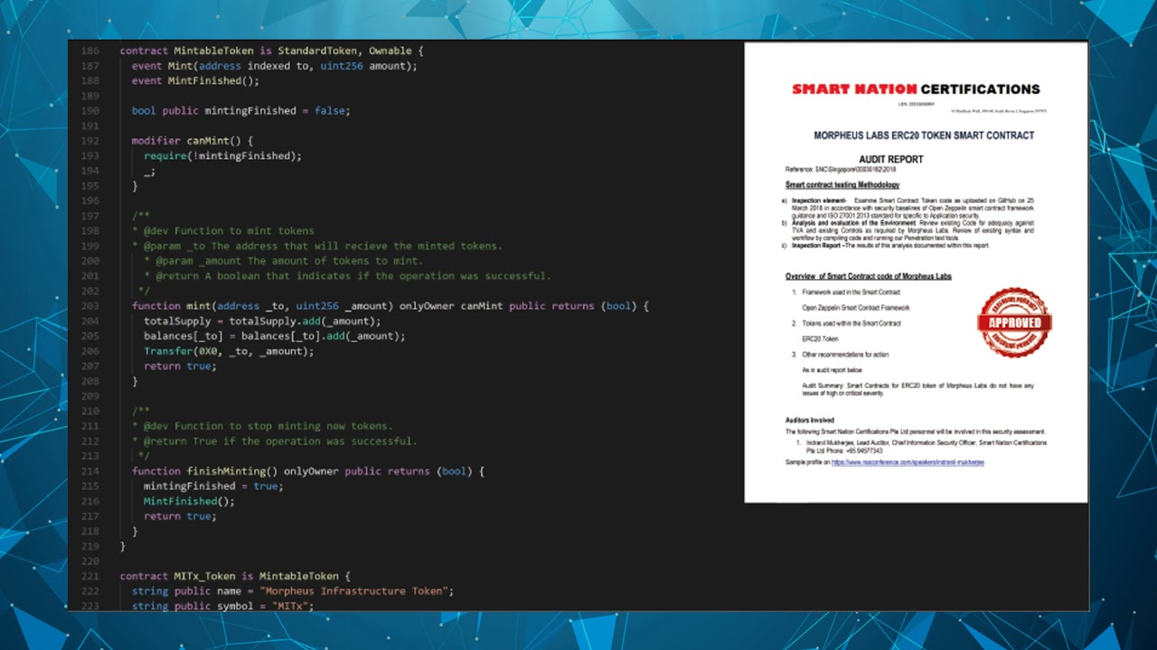Select the "Smart contract testing Methodology" heading
Screen dimensions: 1157x650
[x=842, y=185]
